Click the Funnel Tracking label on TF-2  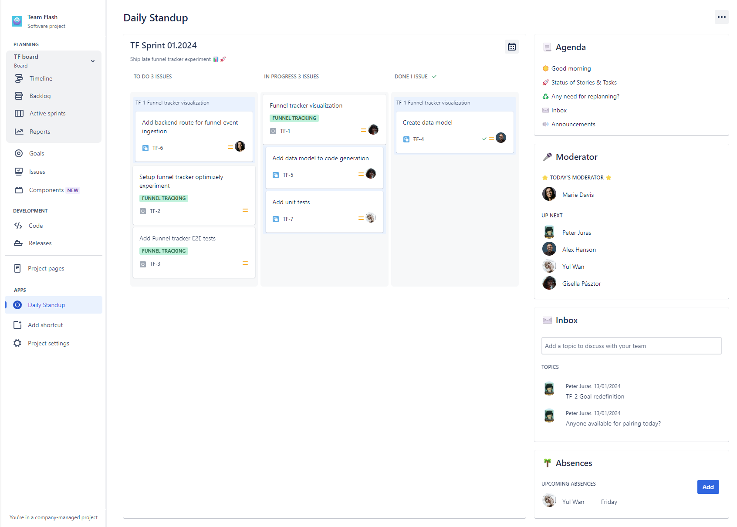click(164, 198)
